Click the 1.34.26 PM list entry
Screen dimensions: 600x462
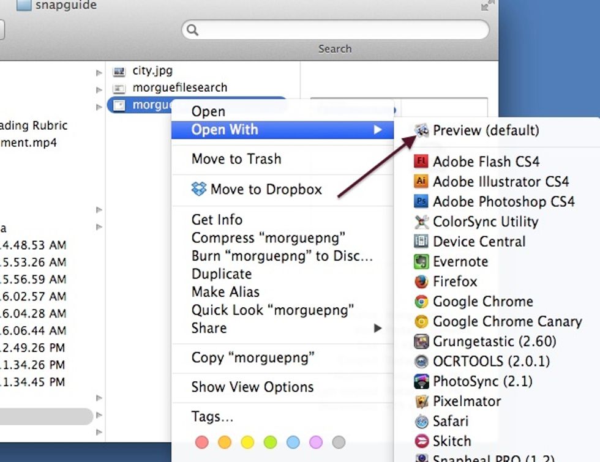tap(32, 365)
